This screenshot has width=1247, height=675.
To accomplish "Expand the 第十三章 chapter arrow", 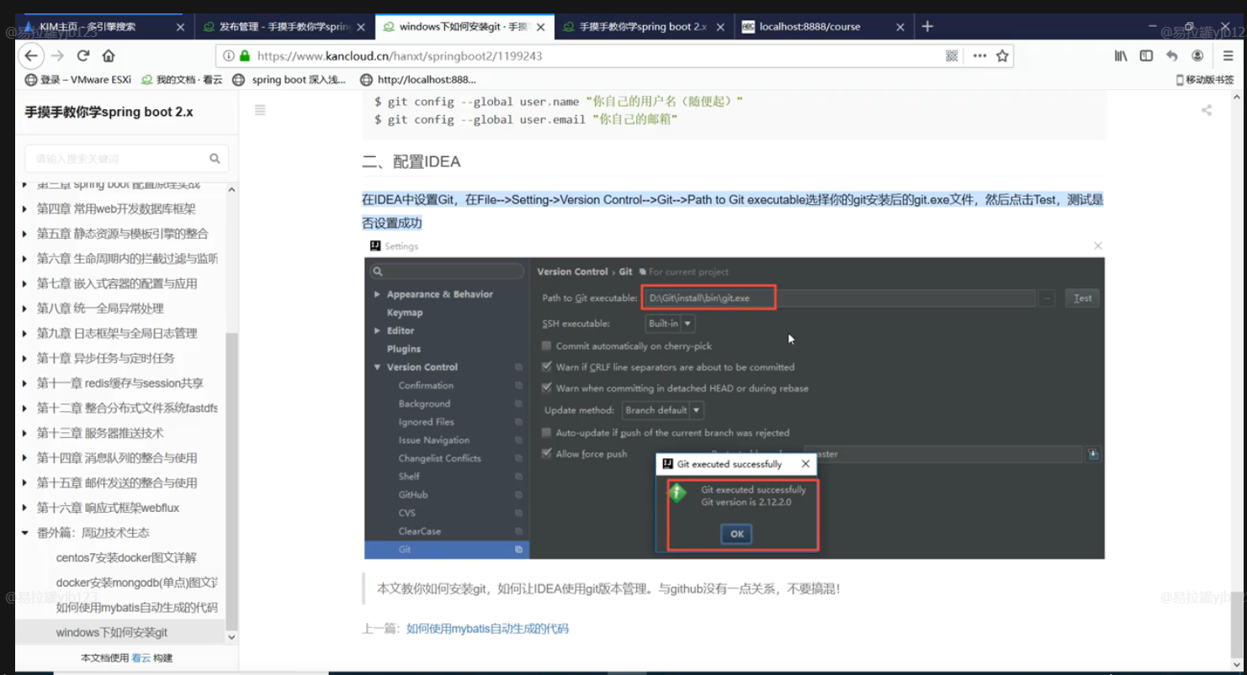I will 25,433.
